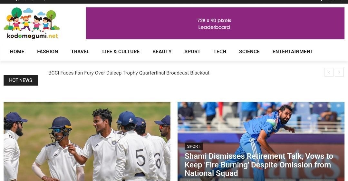Open the Fashion section
The height and width of the screenshot is (181, 348).
pos(47,52)
